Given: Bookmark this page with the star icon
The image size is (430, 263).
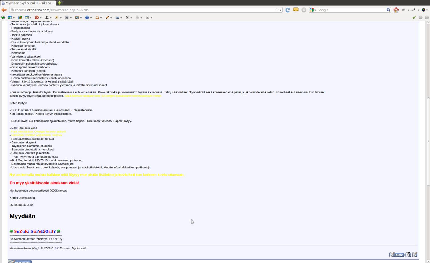Looking at the screenshot, I should pyautogui.click(x=276, y=10).
